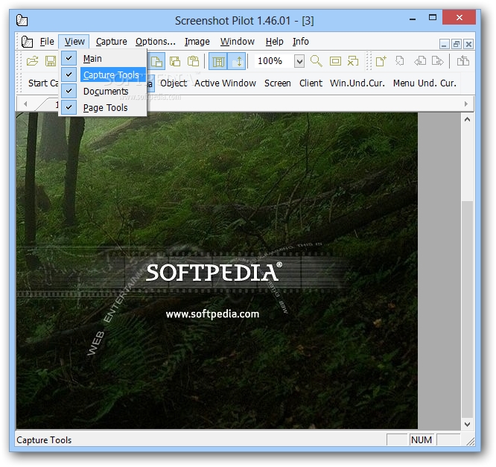The width and height of the screenshot is (496, 467).
Task: Maximize the Screenshot Pilot window
Action: (x=433, y=18)
